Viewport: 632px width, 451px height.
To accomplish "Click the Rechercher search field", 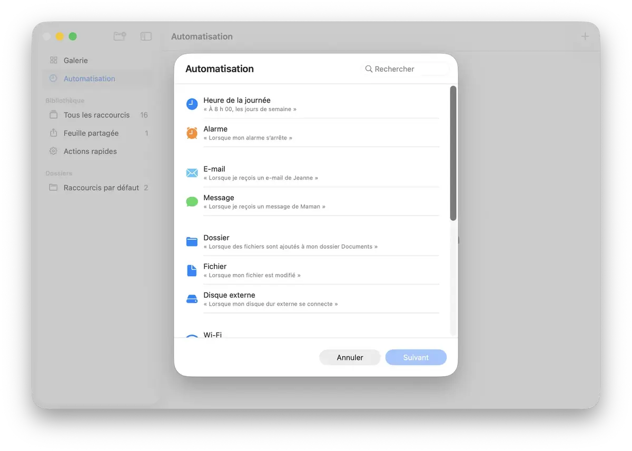I will [406, 68].
